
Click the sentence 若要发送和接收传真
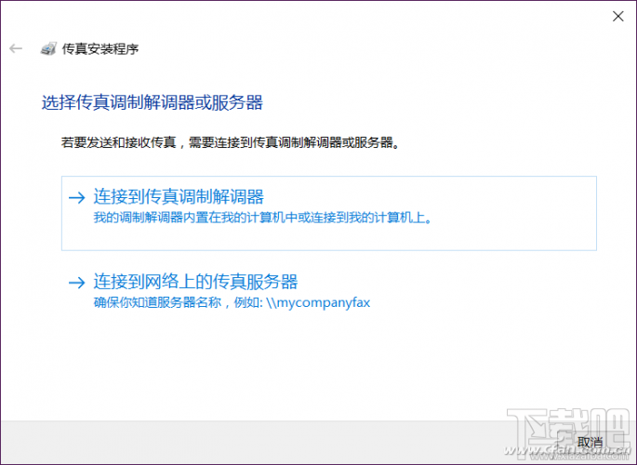point(230,142)
